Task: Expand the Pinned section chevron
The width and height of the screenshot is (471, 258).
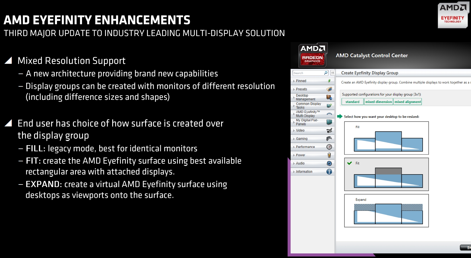Action: click(x=294, y=81)
